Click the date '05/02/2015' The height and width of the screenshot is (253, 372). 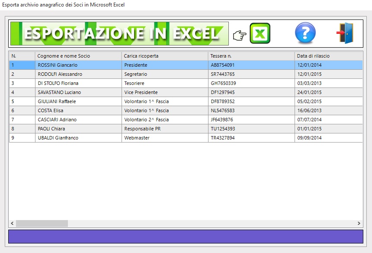pyautogui.click(x=310, y=101)
